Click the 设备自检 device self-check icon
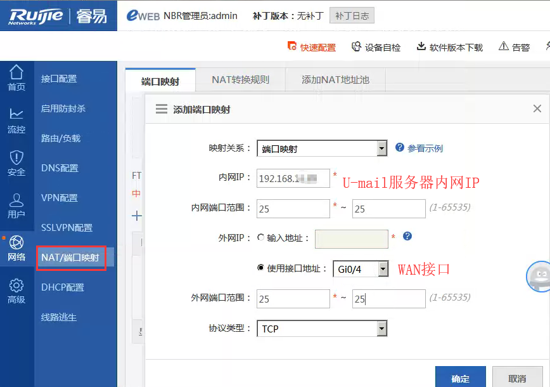 (356, 46)
